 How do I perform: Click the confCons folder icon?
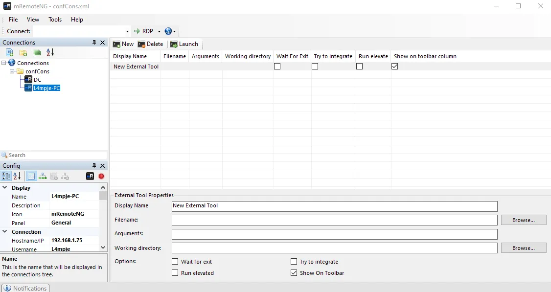pos(21,71)
